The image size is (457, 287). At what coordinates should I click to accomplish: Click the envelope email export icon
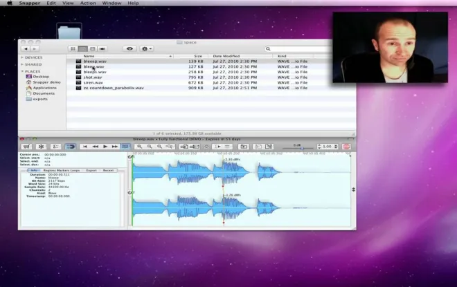pyautogui.click(x=195, y=147)
